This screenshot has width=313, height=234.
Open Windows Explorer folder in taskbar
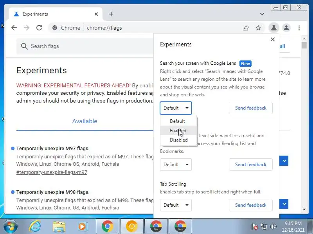(x=59, y=227)
